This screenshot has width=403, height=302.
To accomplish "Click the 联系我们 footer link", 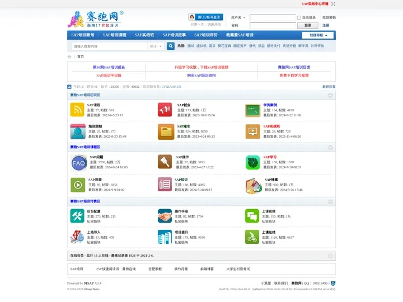I will 281,283.
